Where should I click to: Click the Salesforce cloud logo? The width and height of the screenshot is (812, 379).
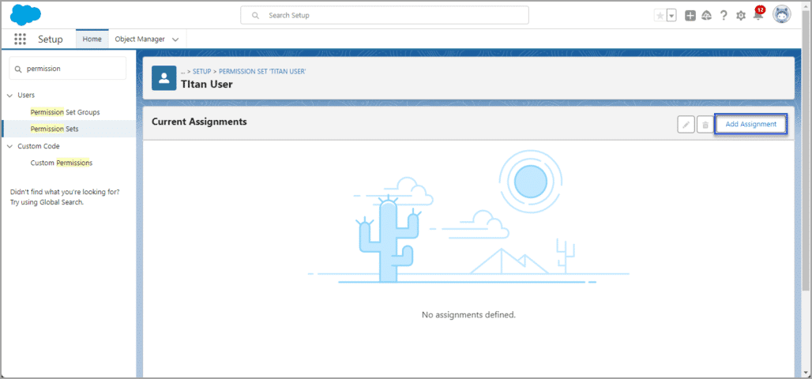point(25,14)
